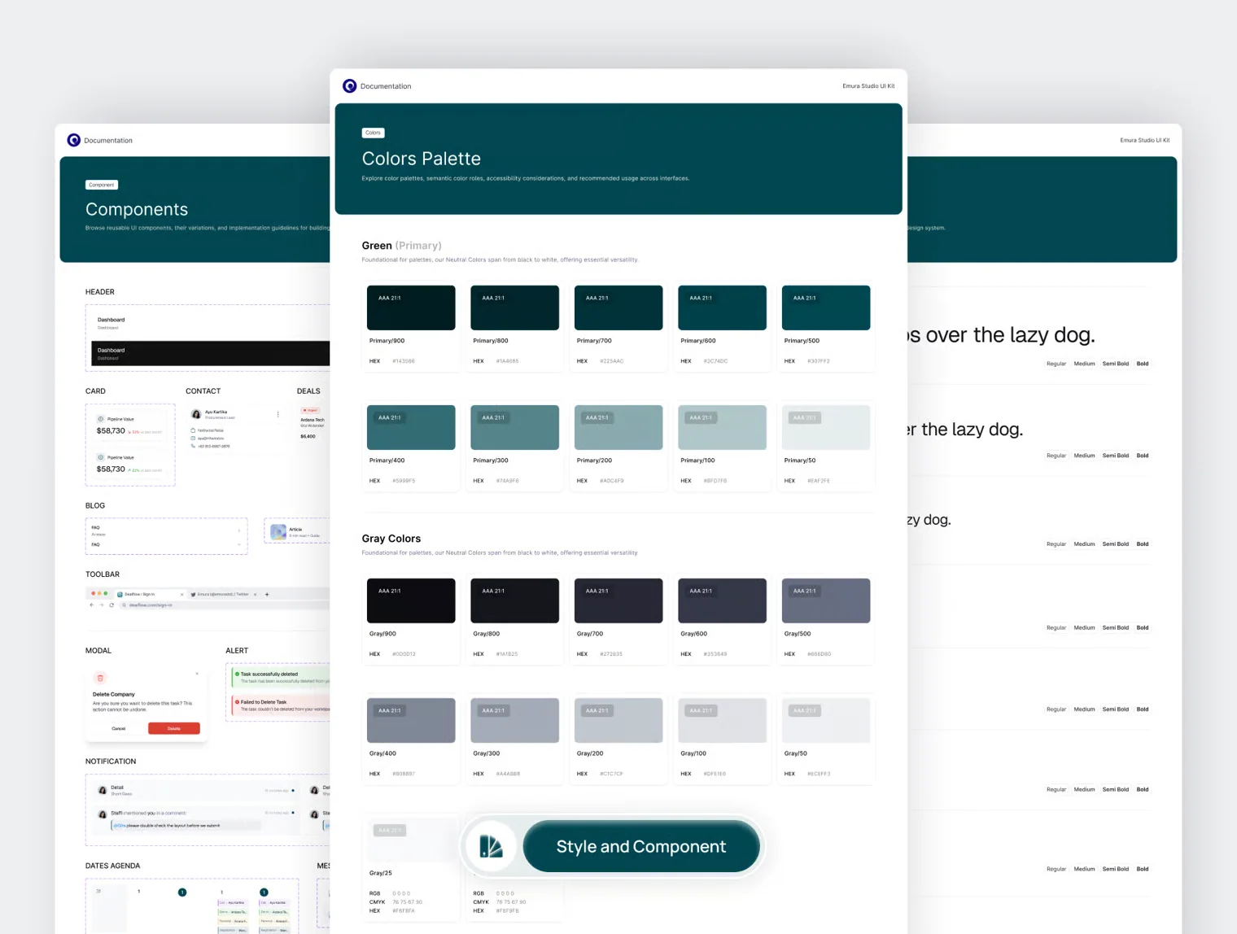Select the Primary/50 color swatch
Image resolution: width=1237 pixels, height=934 pixels.
[x=826, y=427]
